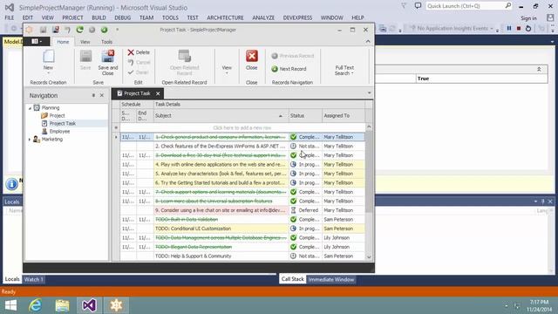Open File Explorer from taskbar

[x=62, y=305]
